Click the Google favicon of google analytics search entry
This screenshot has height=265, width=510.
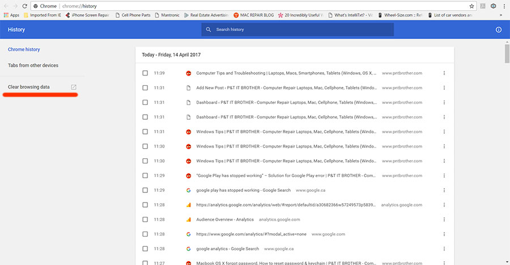click(x=188, y=249)
